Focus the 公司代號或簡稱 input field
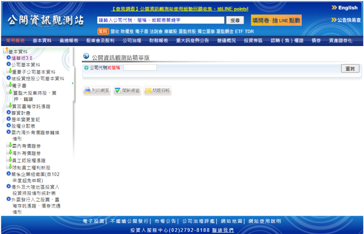The image size is (364, 234). pos(140,68)
